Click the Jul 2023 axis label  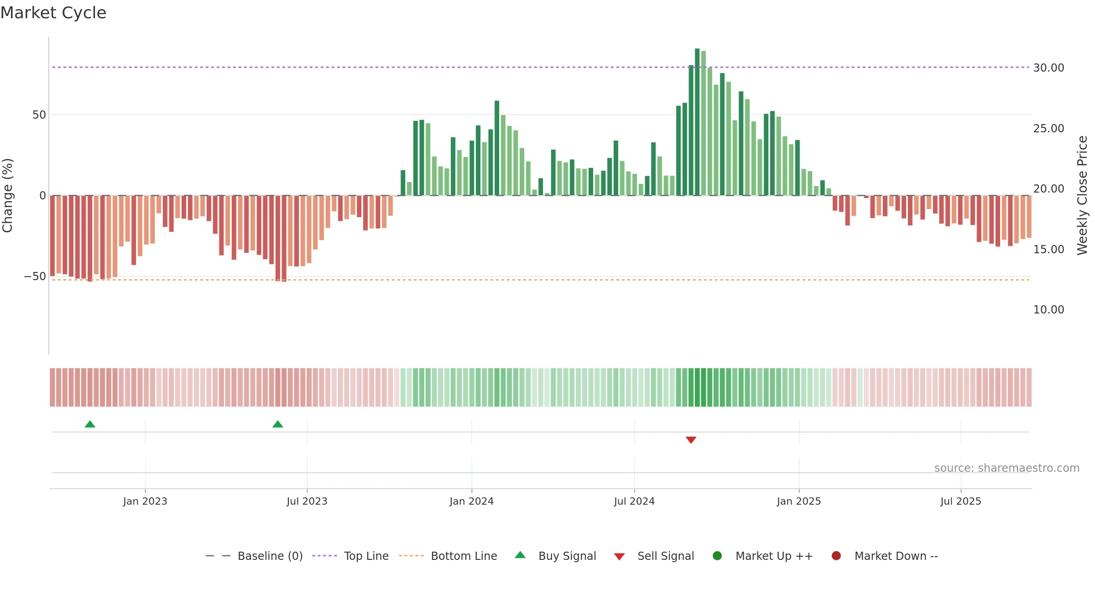(307, 501)
